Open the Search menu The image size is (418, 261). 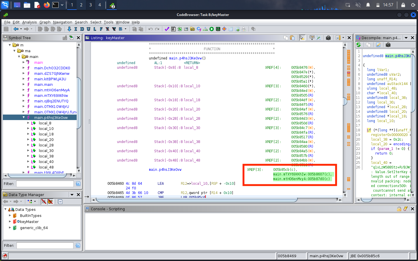[81, 22]
